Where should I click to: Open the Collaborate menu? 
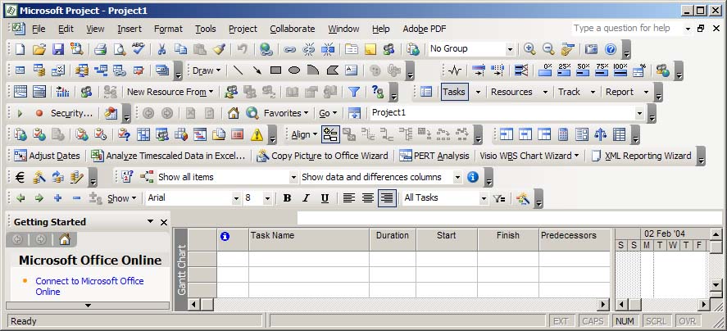coord(293,29)
